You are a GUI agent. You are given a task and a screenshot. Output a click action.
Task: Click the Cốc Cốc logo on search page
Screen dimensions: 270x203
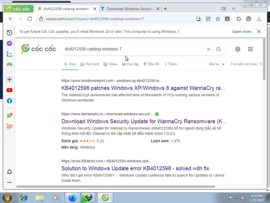pyautogui.click(x=38, y=49)
